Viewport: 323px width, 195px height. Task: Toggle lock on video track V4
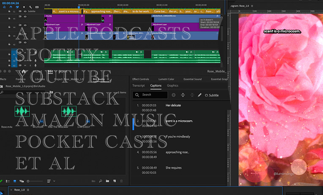pos(9,27)
